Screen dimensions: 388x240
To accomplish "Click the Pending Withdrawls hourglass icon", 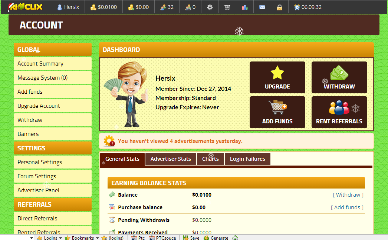I will click(112, 220).
